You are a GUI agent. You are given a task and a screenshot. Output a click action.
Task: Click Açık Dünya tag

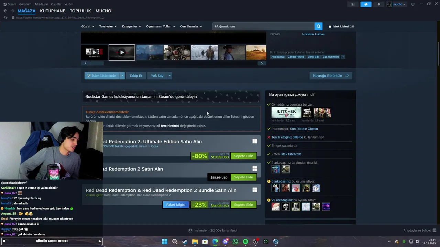(278, 57)
